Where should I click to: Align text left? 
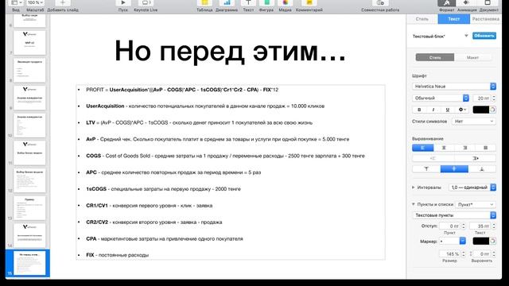point(422,148)
